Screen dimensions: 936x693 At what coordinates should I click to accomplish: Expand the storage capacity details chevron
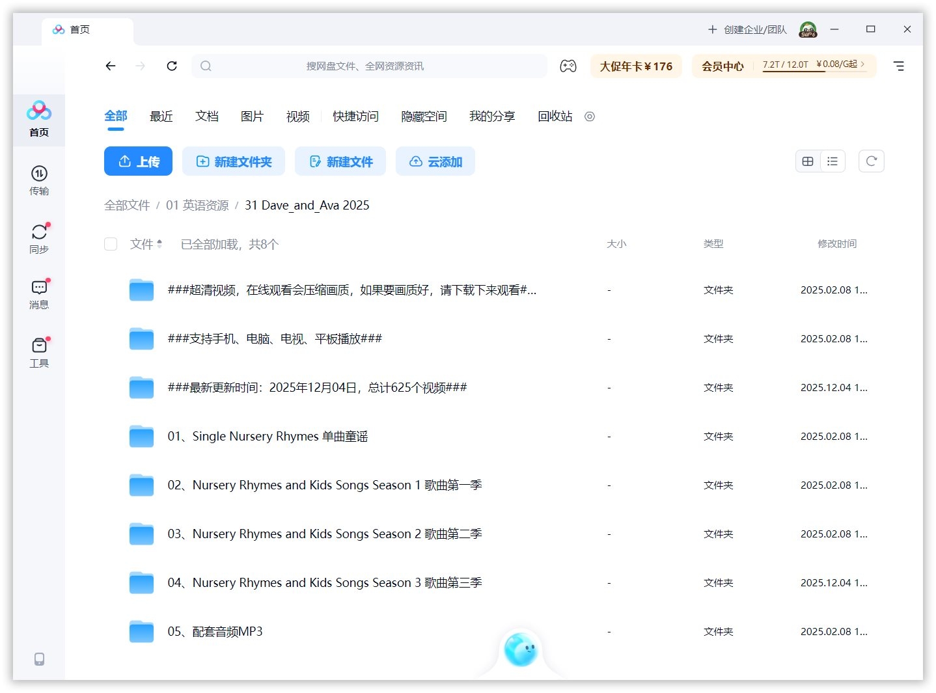point(862,65)
